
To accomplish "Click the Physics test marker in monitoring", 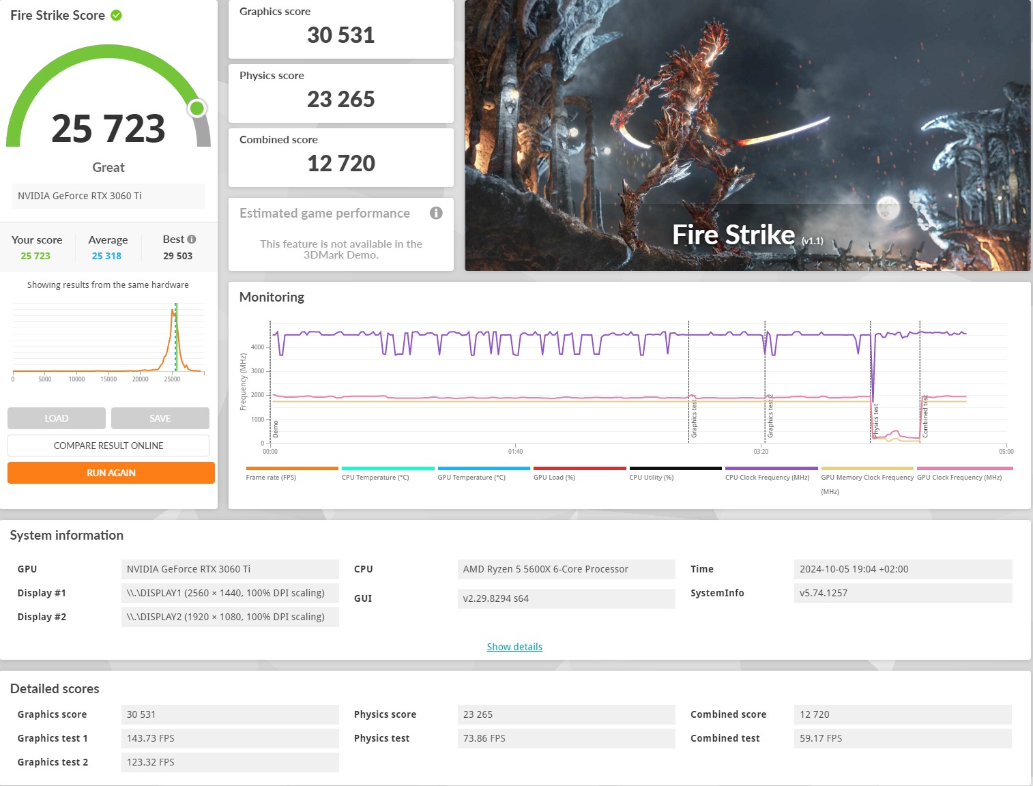I will (876, 420).
